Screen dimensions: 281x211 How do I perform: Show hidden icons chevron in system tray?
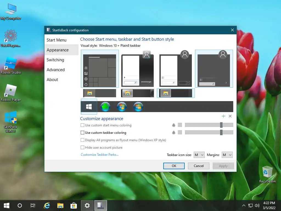(x=244, y=206)
